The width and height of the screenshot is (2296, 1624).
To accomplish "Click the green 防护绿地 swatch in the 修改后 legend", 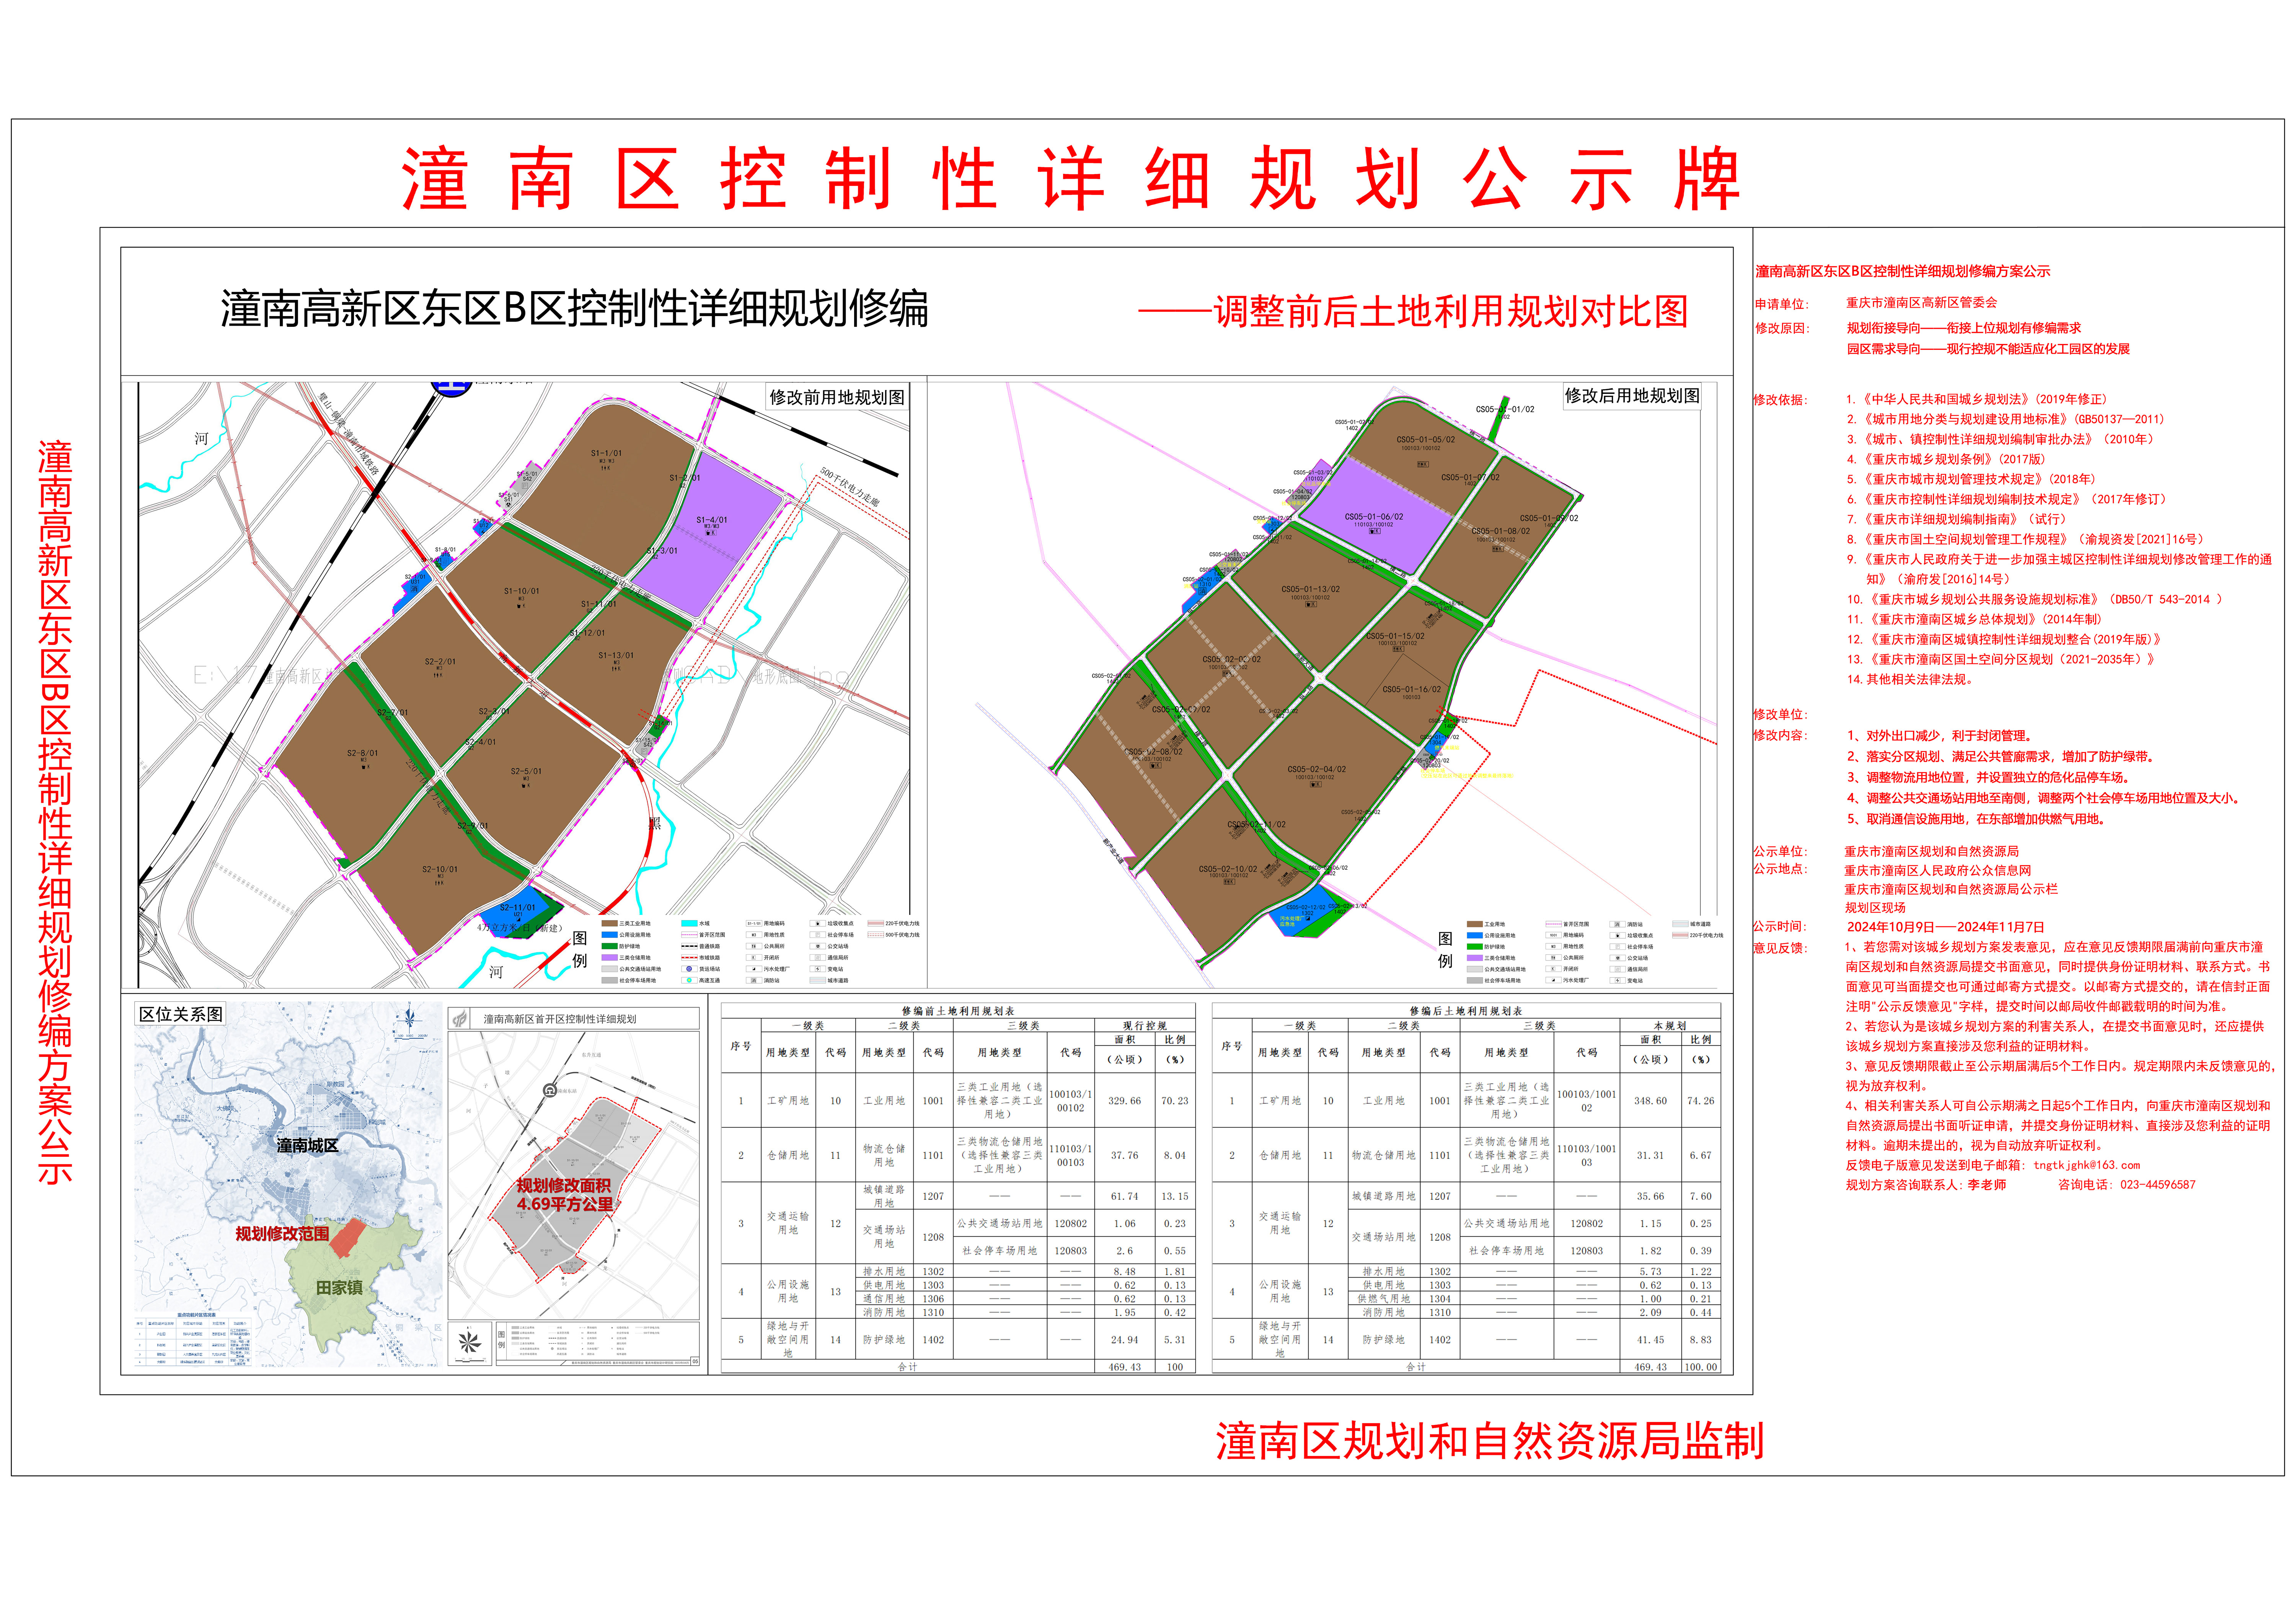I will tap(1475, 947).
